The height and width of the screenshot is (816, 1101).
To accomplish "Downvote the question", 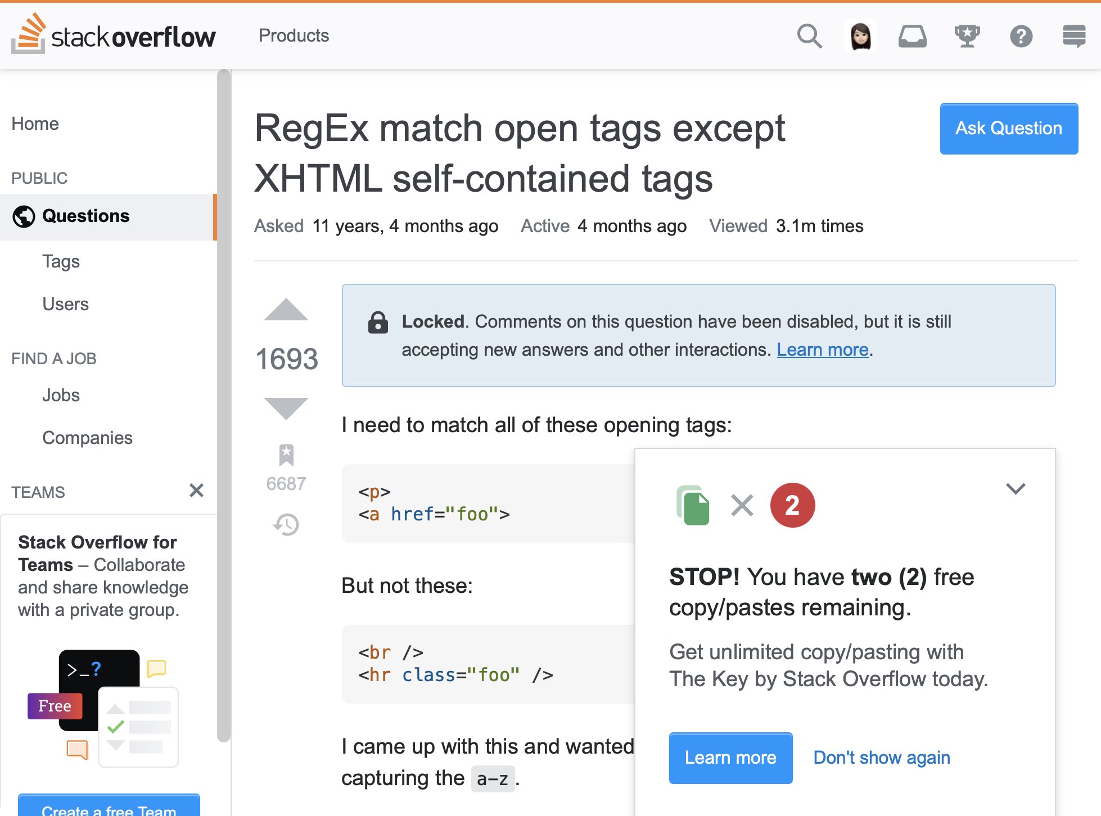I will [x=286, y=407].
